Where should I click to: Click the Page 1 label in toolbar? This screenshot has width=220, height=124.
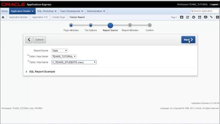(174, 17)
